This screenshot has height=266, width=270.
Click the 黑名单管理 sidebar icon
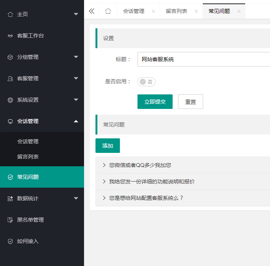click(10, 220)
